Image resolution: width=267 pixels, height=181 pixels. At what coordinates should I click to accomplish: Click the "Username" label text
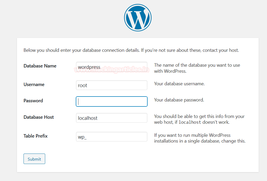tap(34, 84)
